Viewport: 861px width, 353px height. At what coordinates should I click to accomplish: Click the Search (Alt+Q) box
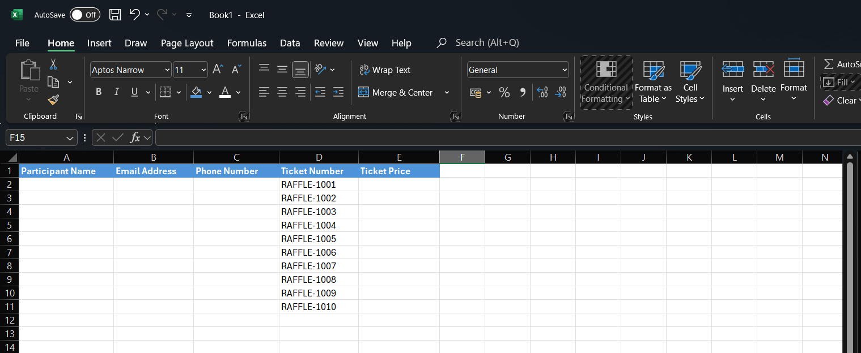click(x=478, y=43)
